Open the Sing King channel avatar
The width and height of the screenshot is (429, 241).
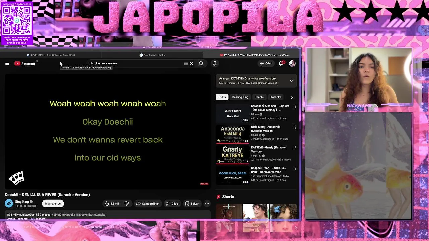point(9,203)
